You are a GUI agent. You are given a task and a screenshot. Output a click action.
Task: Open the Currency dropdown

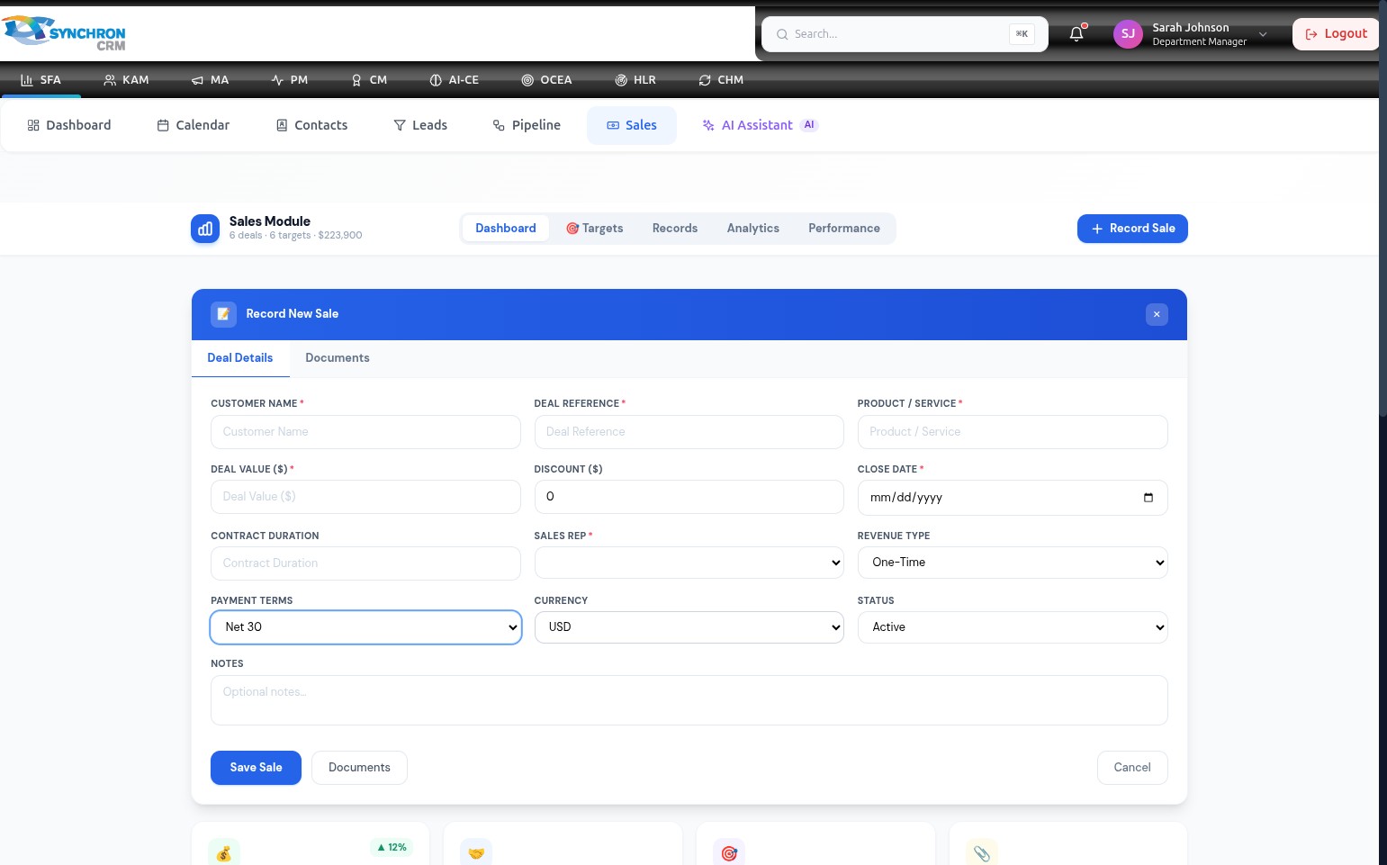tap(689, 627)
